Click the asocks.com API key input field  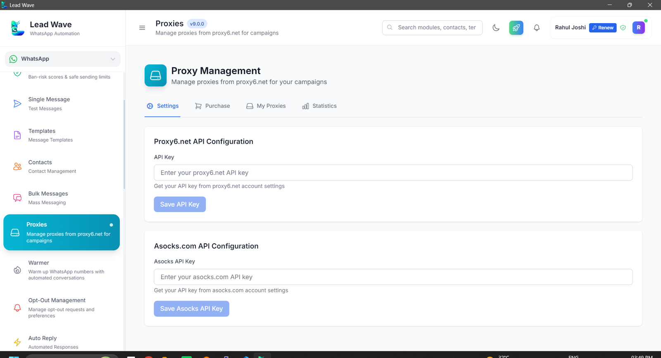tap(393, 277)
